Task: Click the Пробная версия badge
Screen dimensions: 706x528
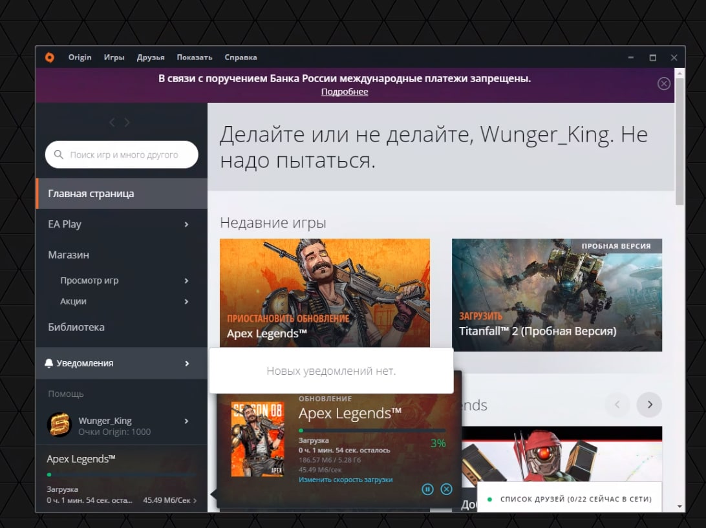Action: click(x=616, y=246)
